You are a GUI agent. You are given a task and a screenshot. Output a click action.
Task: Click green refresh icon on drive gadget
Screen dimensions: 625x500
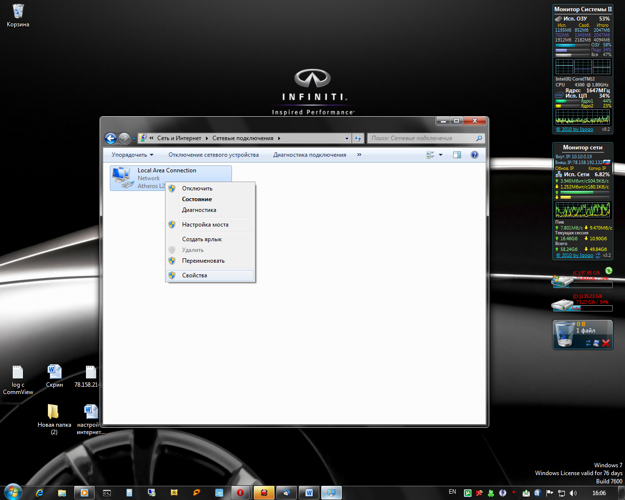tap(608, 271)
